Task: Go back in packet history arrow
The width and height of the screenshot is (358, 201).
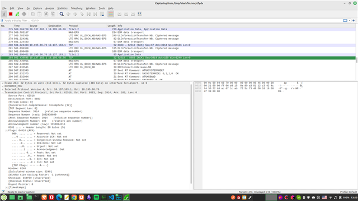Action: (68, 14)
